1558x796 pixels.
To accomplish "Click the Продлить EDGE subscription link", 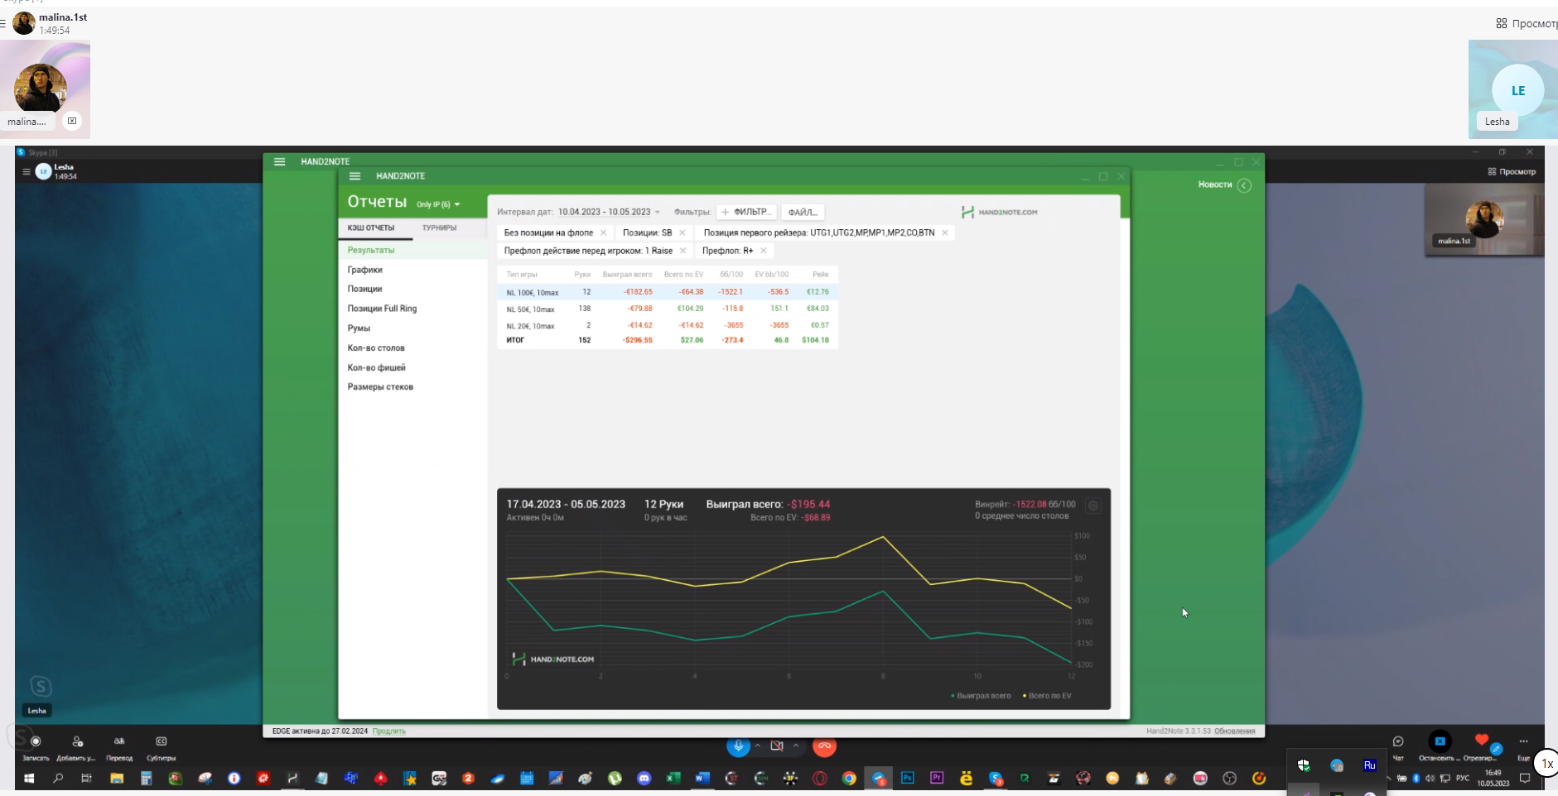I will pyautogui.click(x=389, y=731).
